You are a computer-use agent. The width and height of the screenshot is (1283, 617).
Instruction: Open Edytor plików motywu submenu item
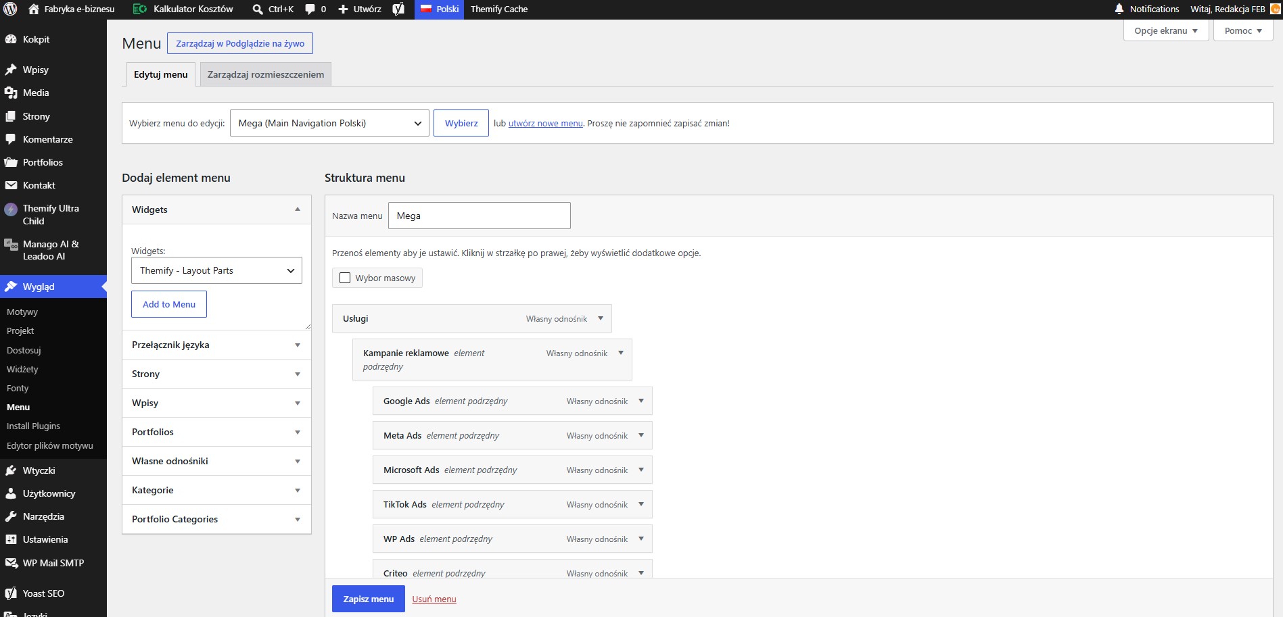50,445
